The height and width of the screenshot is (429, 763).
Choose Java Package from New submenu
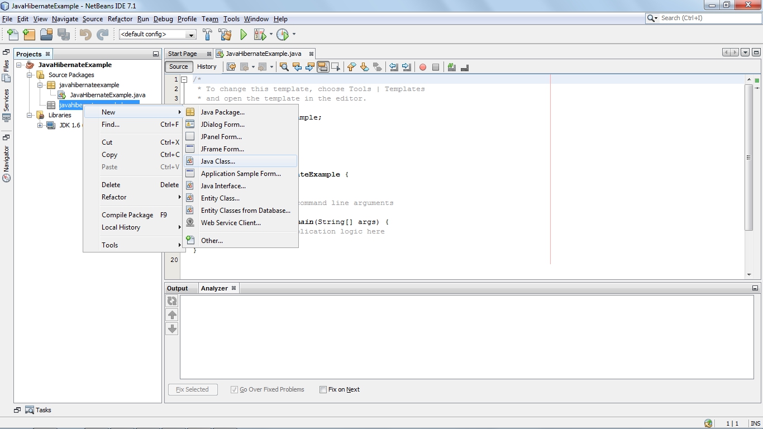pyautogui.click(x=241, y=112)
